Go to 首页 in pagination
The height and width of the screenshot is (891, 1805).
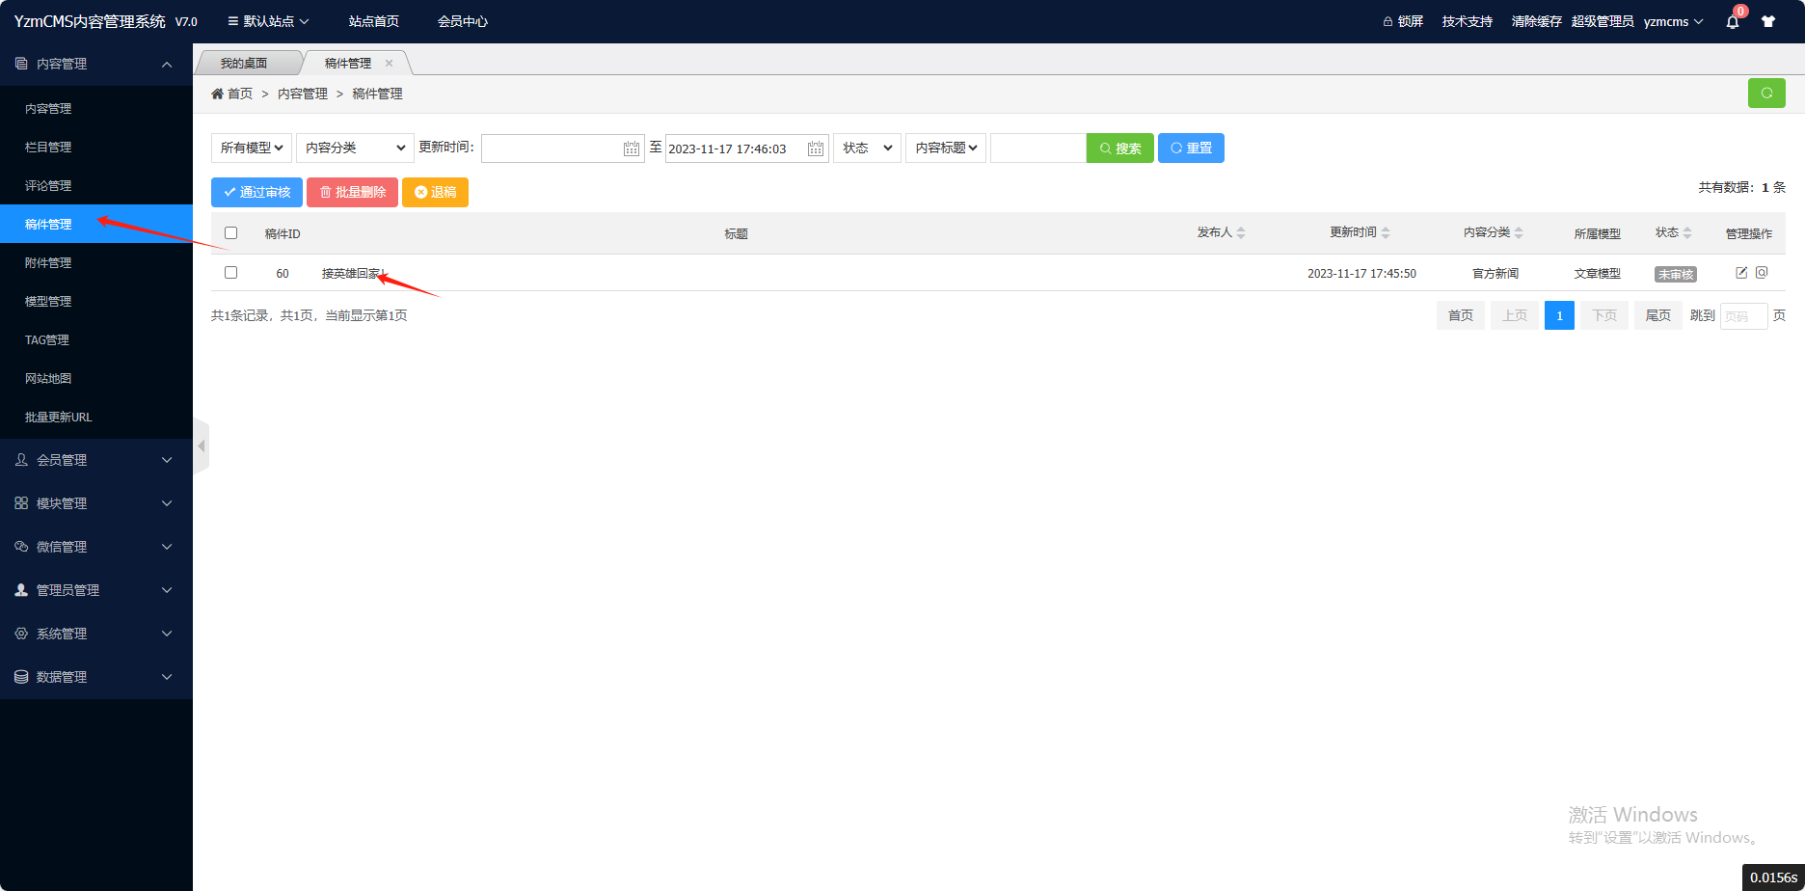(1461, 315)
